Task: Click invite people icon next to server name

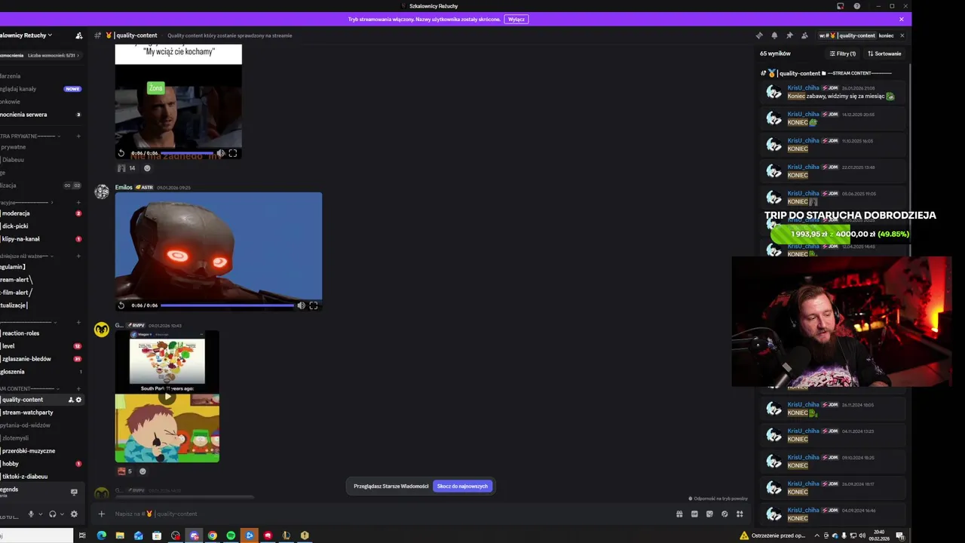Action: (x=79, y=35)
